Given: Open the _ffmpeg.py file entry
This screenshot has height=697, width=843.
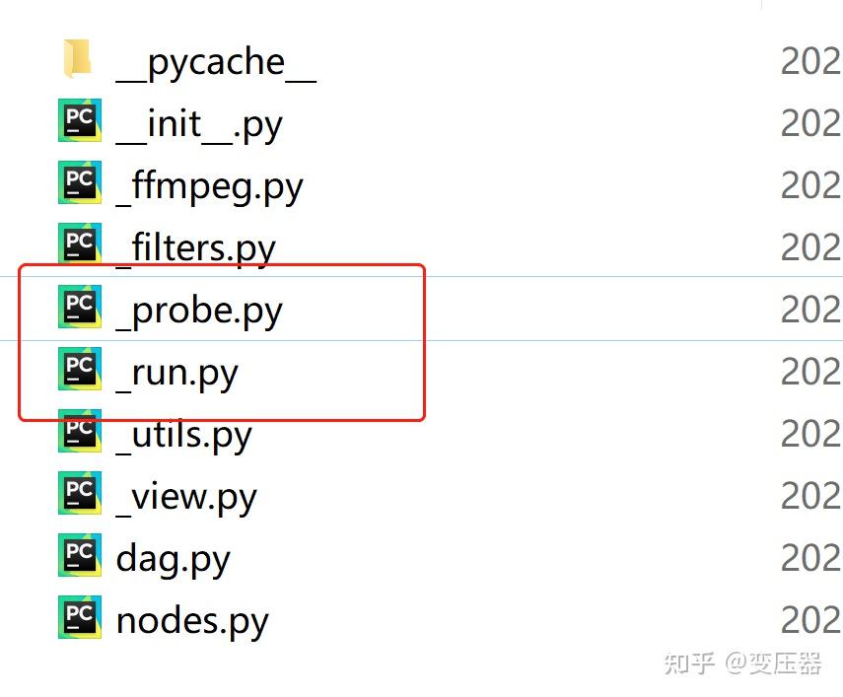Looking at the screenshot, I should click(x=208, y=184).
